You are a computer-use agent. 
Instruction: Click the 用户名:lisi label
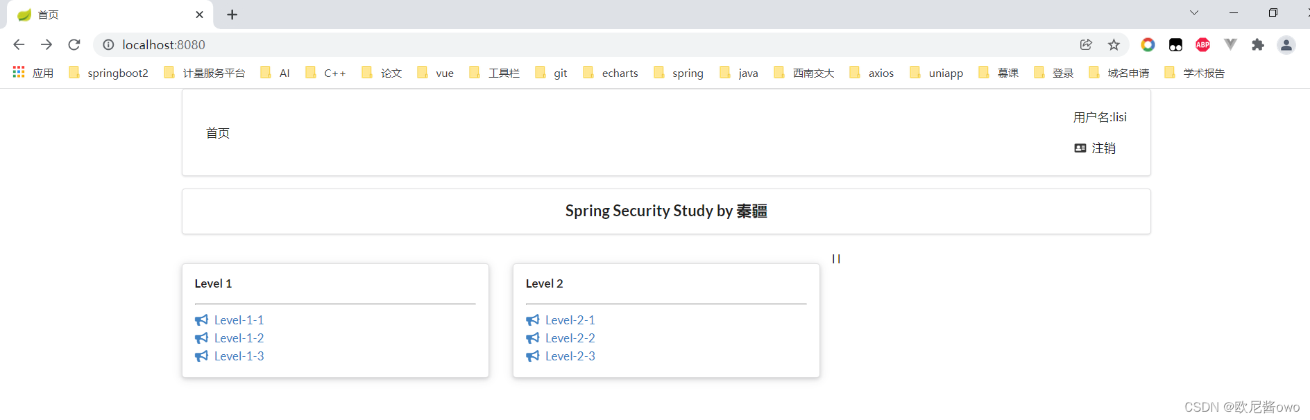(1100, 117)
